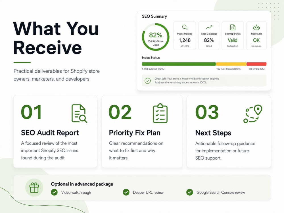This screenshot has height=213, width=284.
Task: Click the '192 Not Indexed (13%)' legend text
Action: click(229, 69)
